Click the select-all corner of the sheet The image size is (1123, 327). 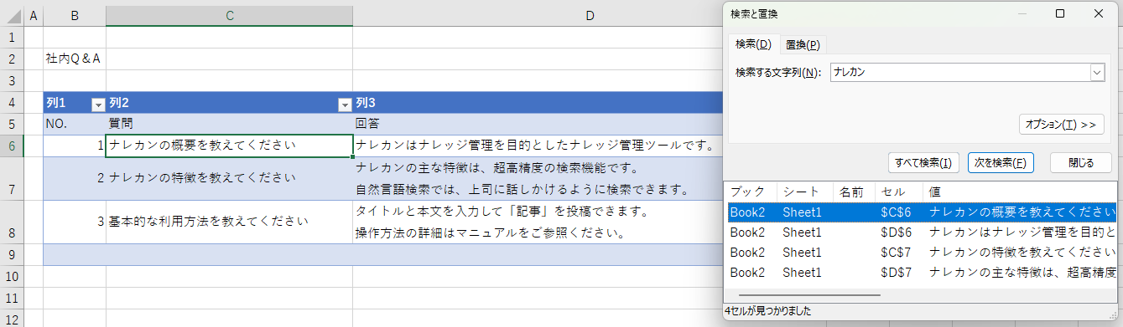coord(12,16)
